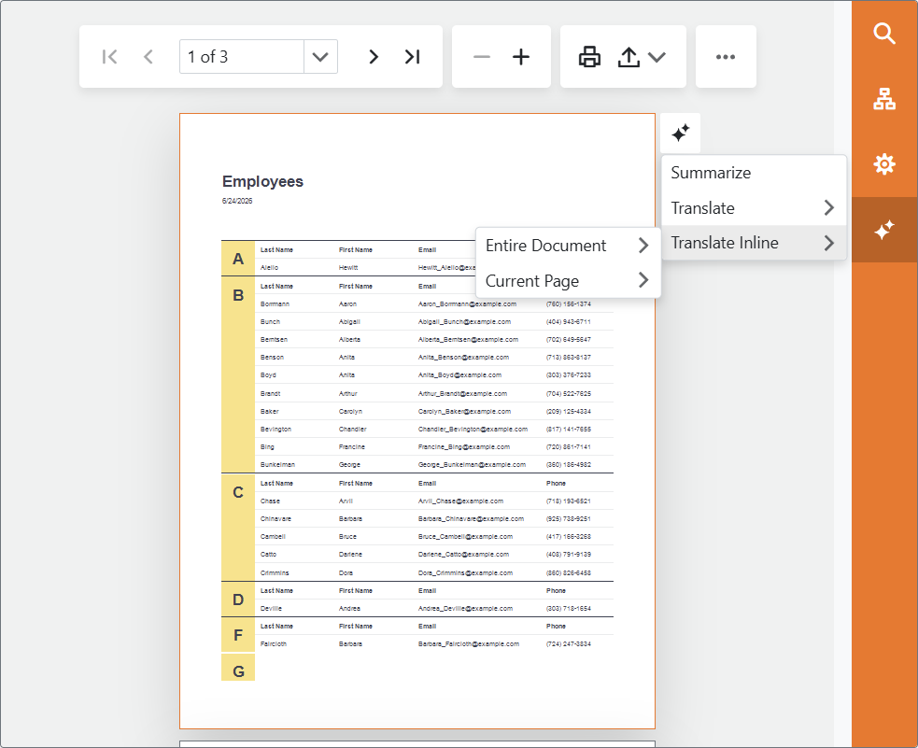
Task: Click the Chinavare last name cell
Action: [275, 518]
